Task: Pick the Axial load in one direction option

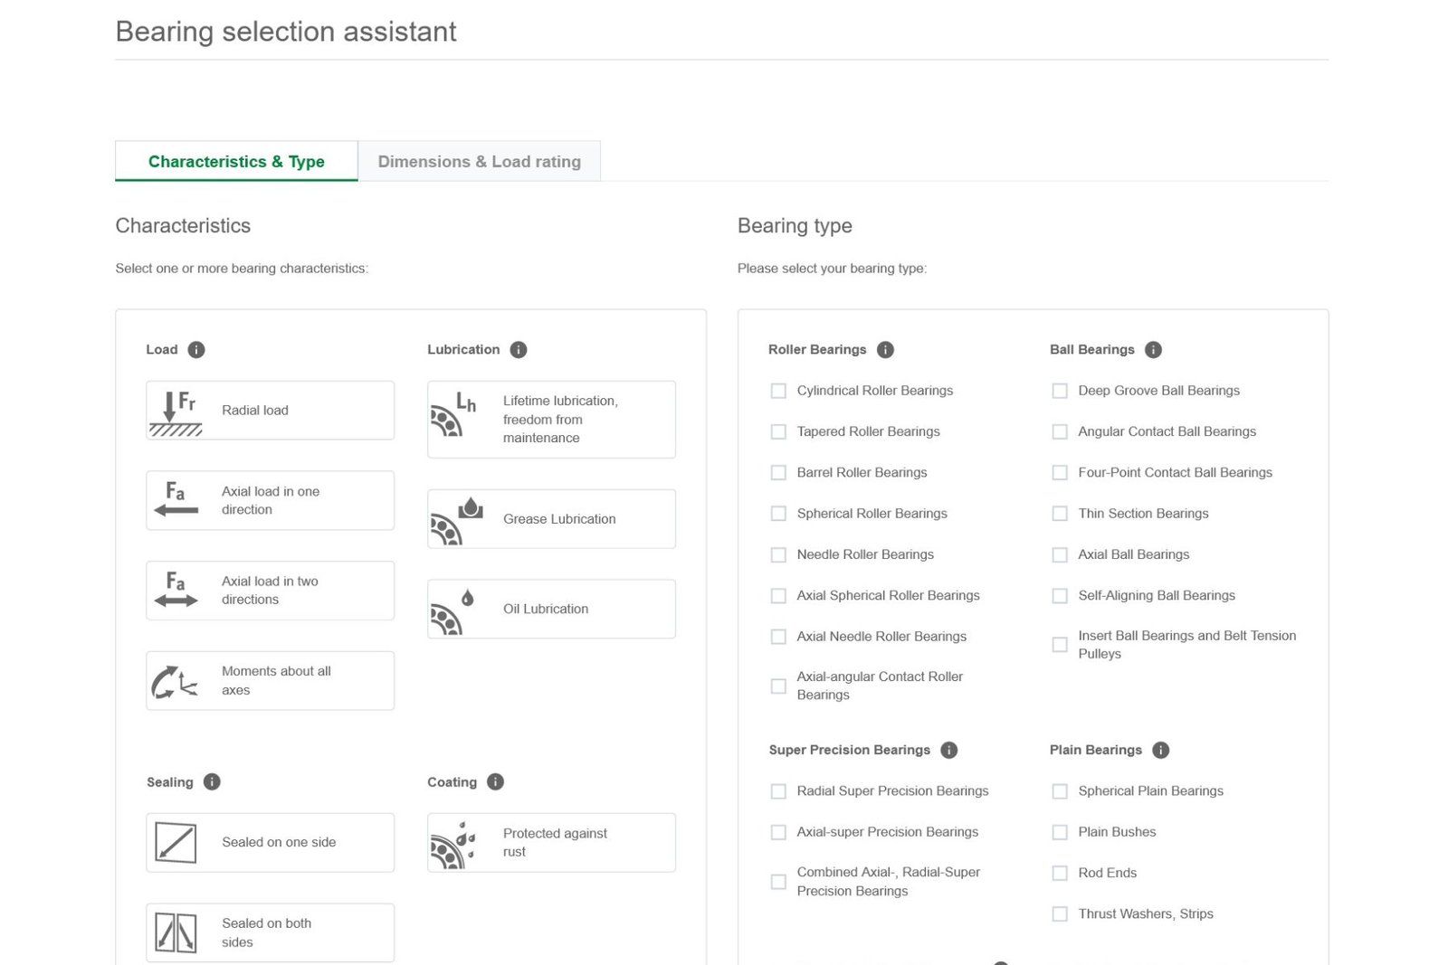Action: 270,500
